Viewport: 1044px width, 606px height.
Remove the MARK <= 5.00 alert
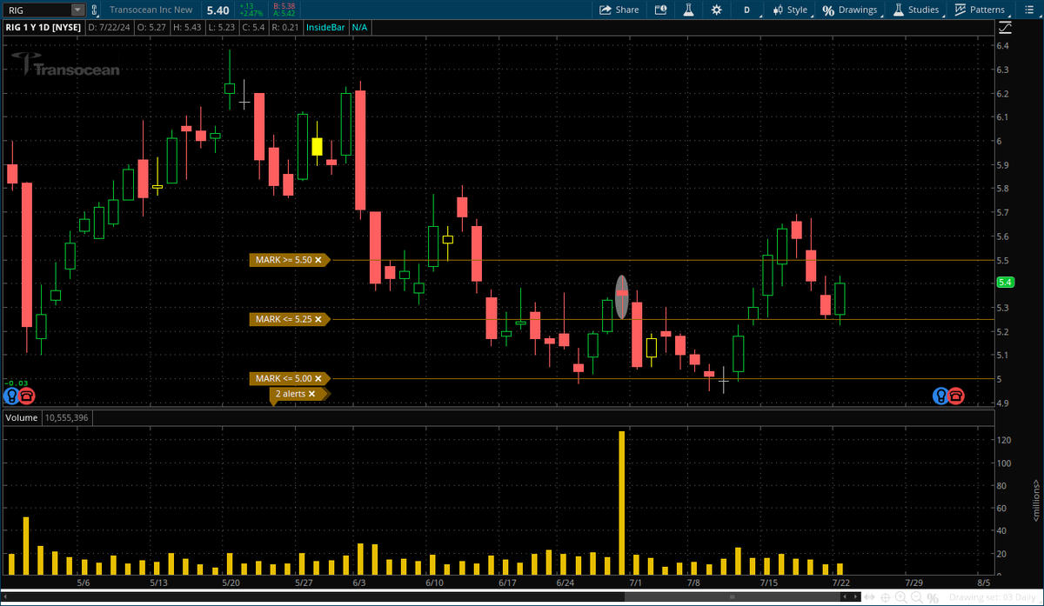(318, 378)
